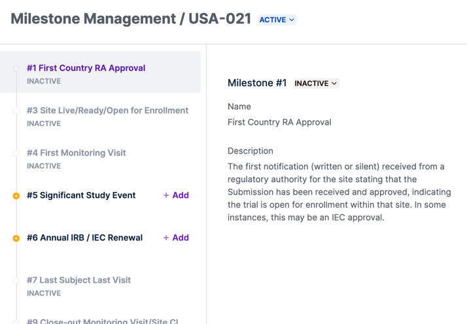Image resolution: width=467 pixels, height=324 pixels.
Task: Click the INACTIVE label under First Monitoring Visit
Action: click(x=44, y=166)
